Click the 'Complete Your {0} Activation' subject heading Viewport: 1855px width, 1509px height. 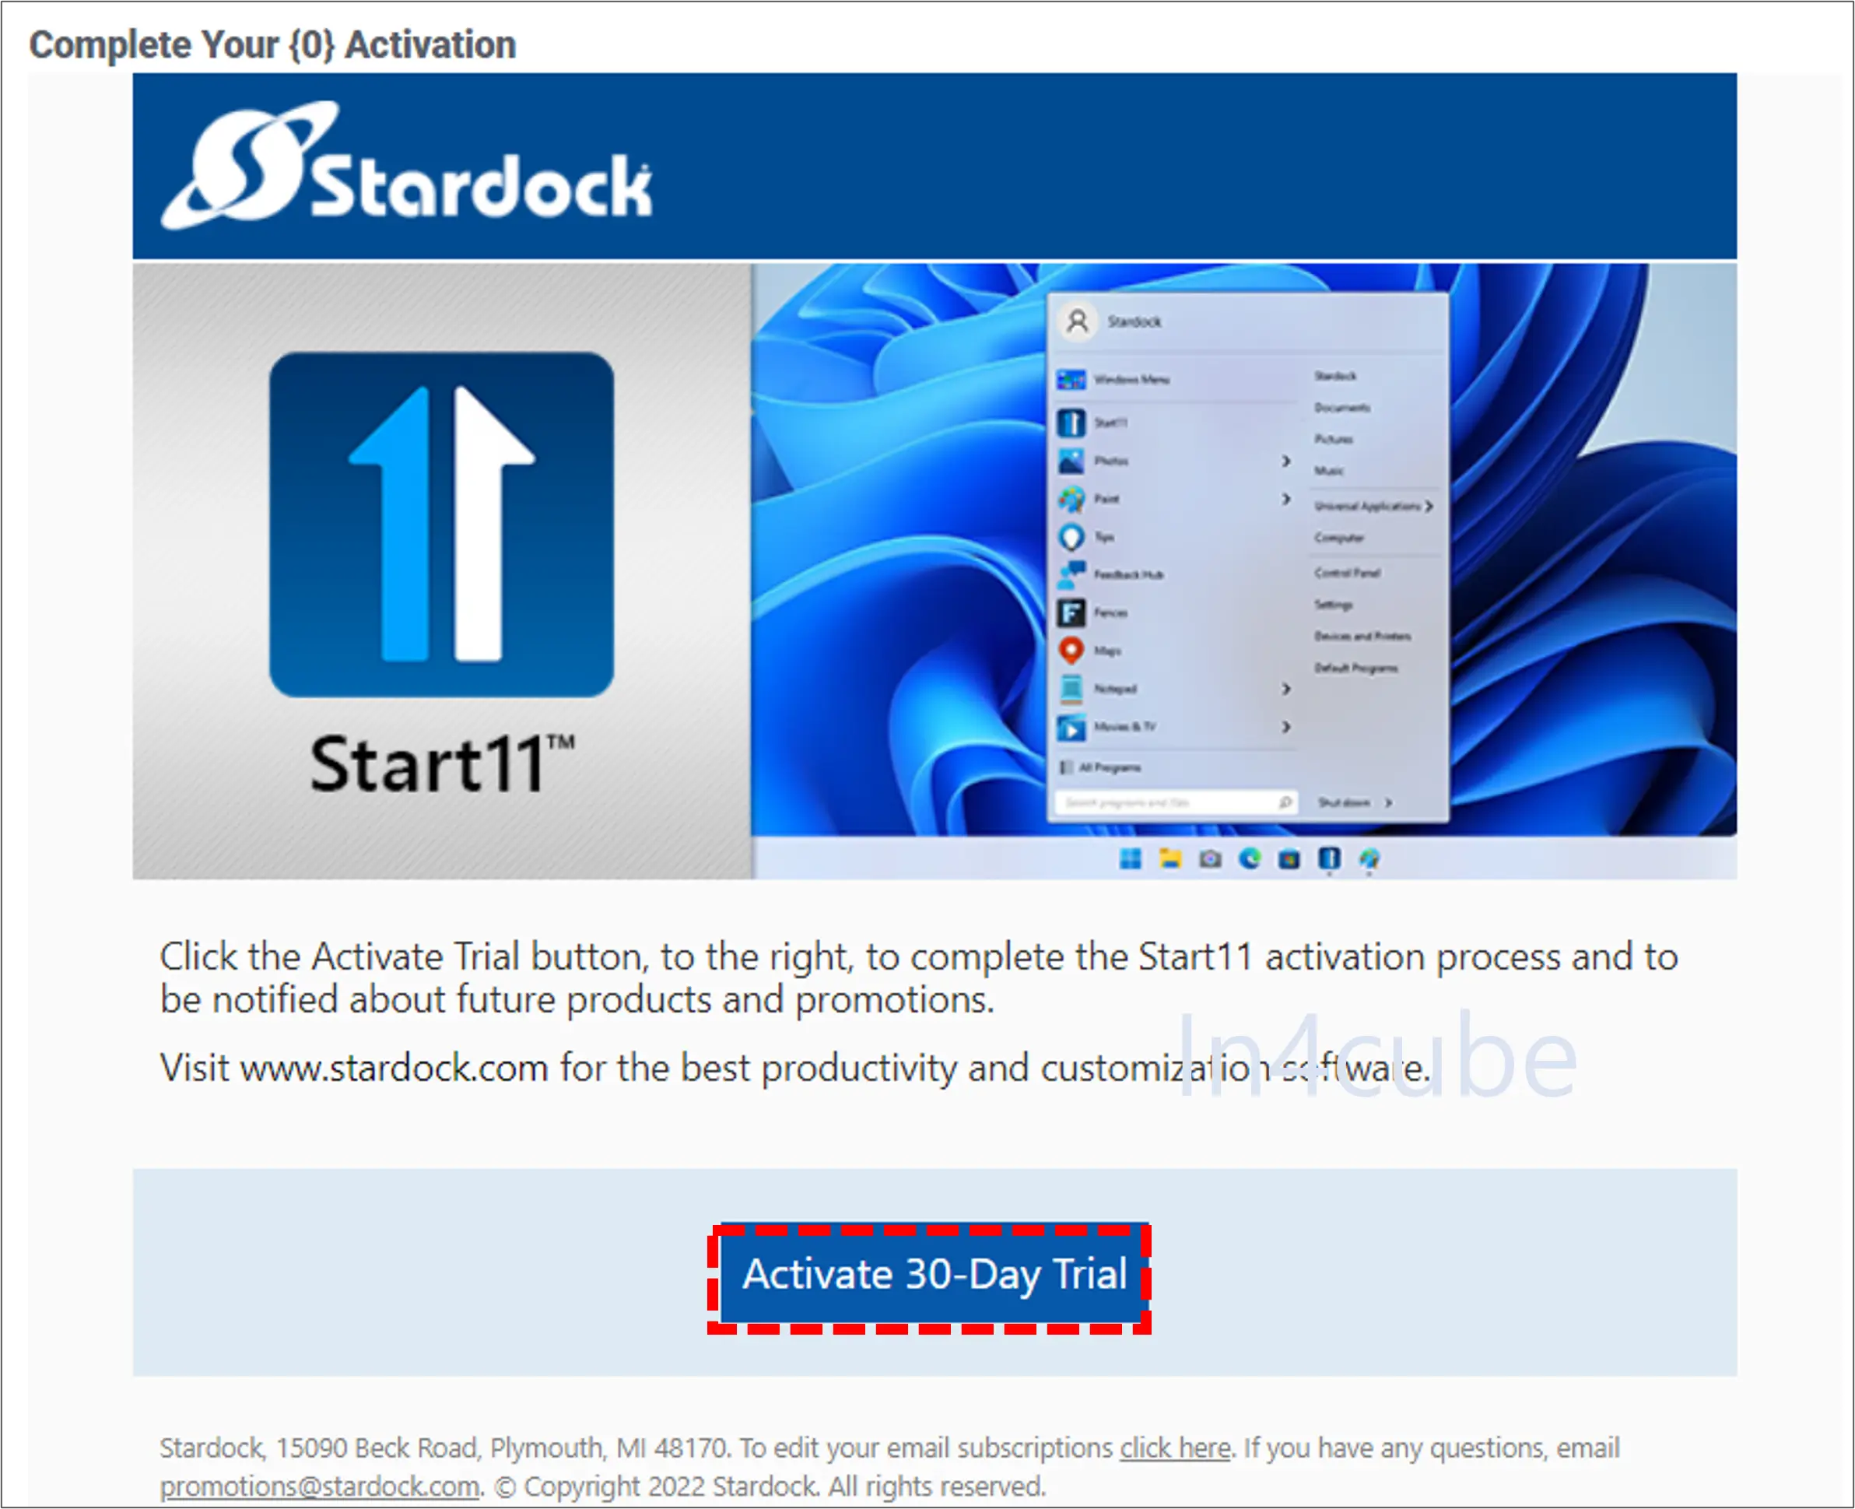pos(273,44)
